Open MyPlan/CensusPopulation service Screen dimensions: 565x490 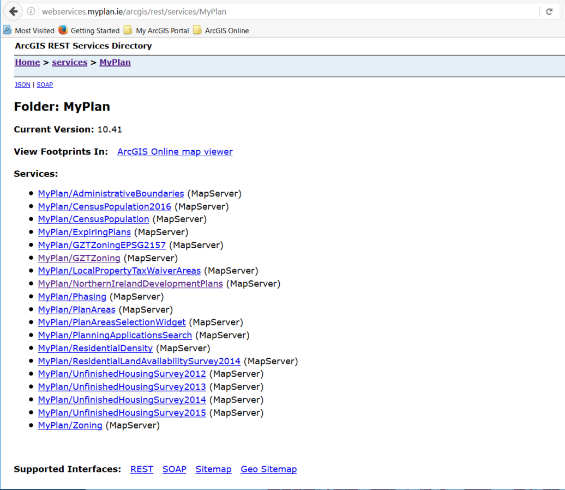93,219
